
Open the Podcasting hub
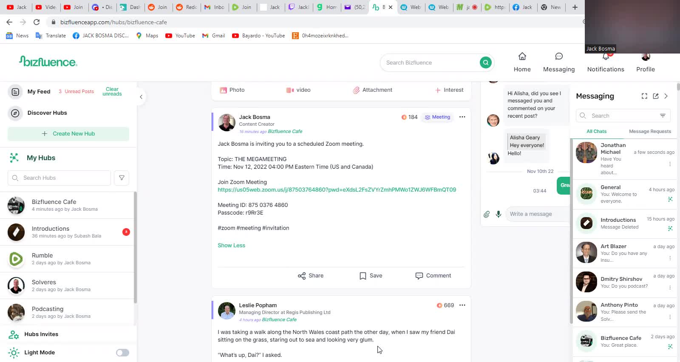pos(67,312)
